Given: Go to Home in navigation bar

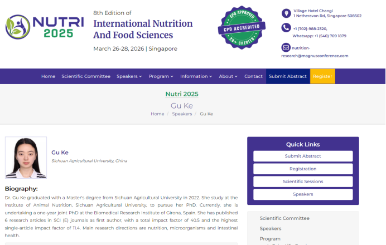Looking at the screenshot, I should 48,76.
